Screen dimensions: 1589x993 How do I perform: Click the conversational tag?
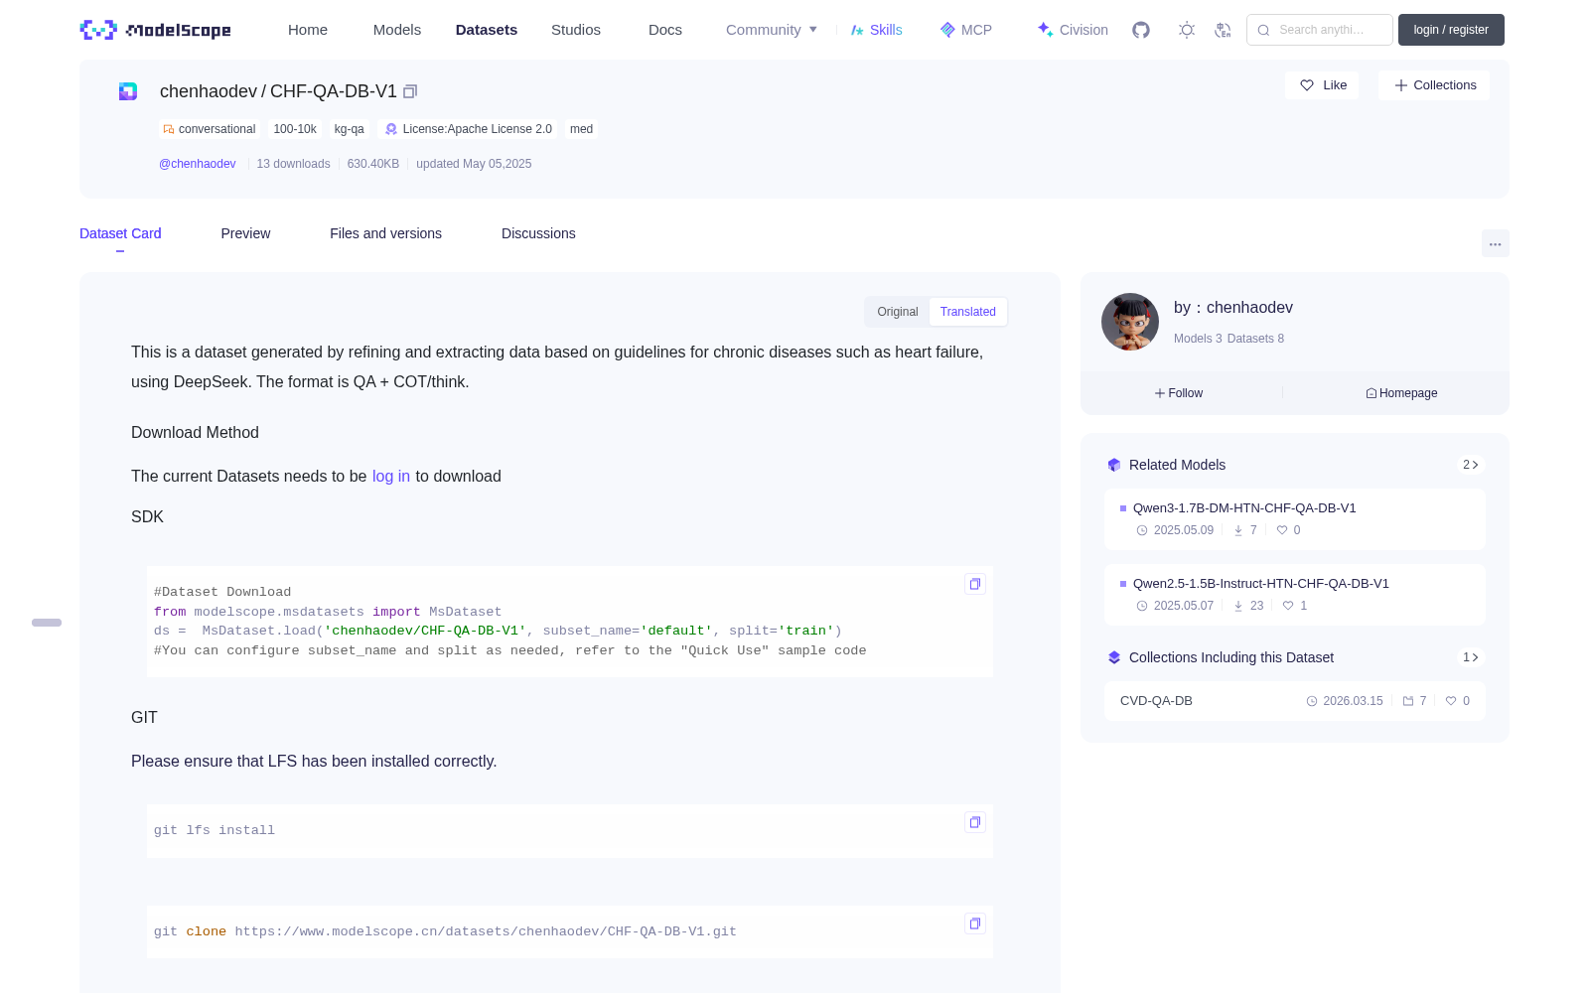click(210, 129)
